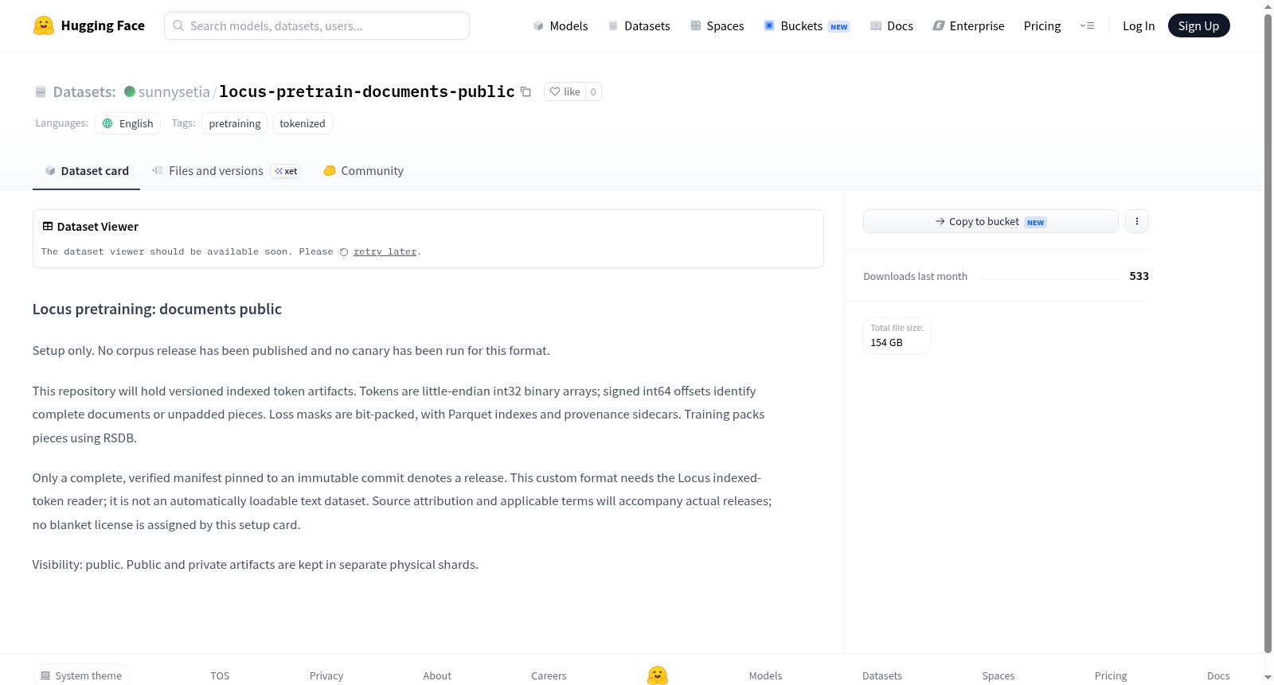Image resolution: width=1274 pixels, height=685 pixels.
Task: Expand the extra navigation menu
Action: (1087, 25)
